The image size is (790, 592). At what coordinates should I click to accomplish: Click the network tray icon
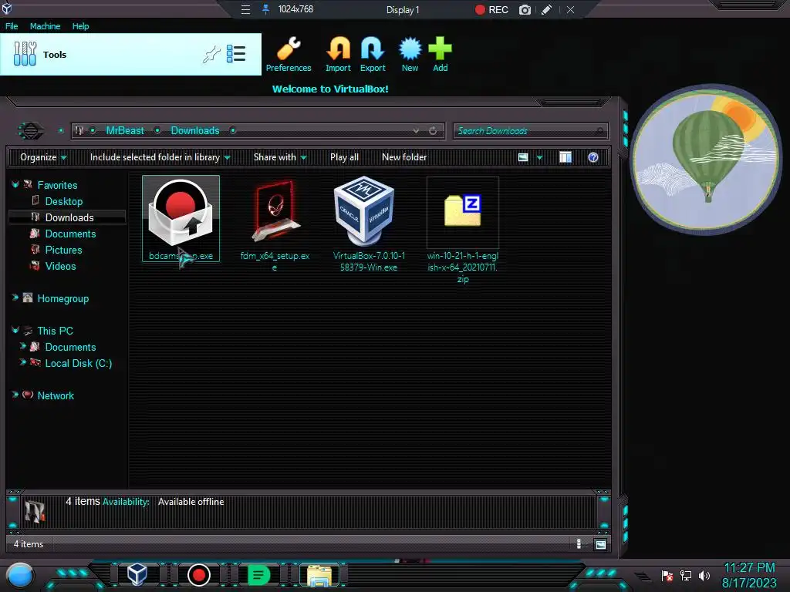point(686,575)
